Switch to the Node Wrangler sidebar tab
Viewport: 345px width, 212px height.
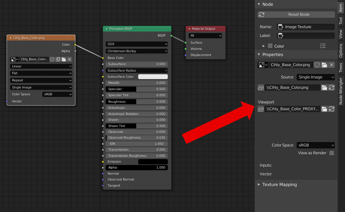point(341,91)
